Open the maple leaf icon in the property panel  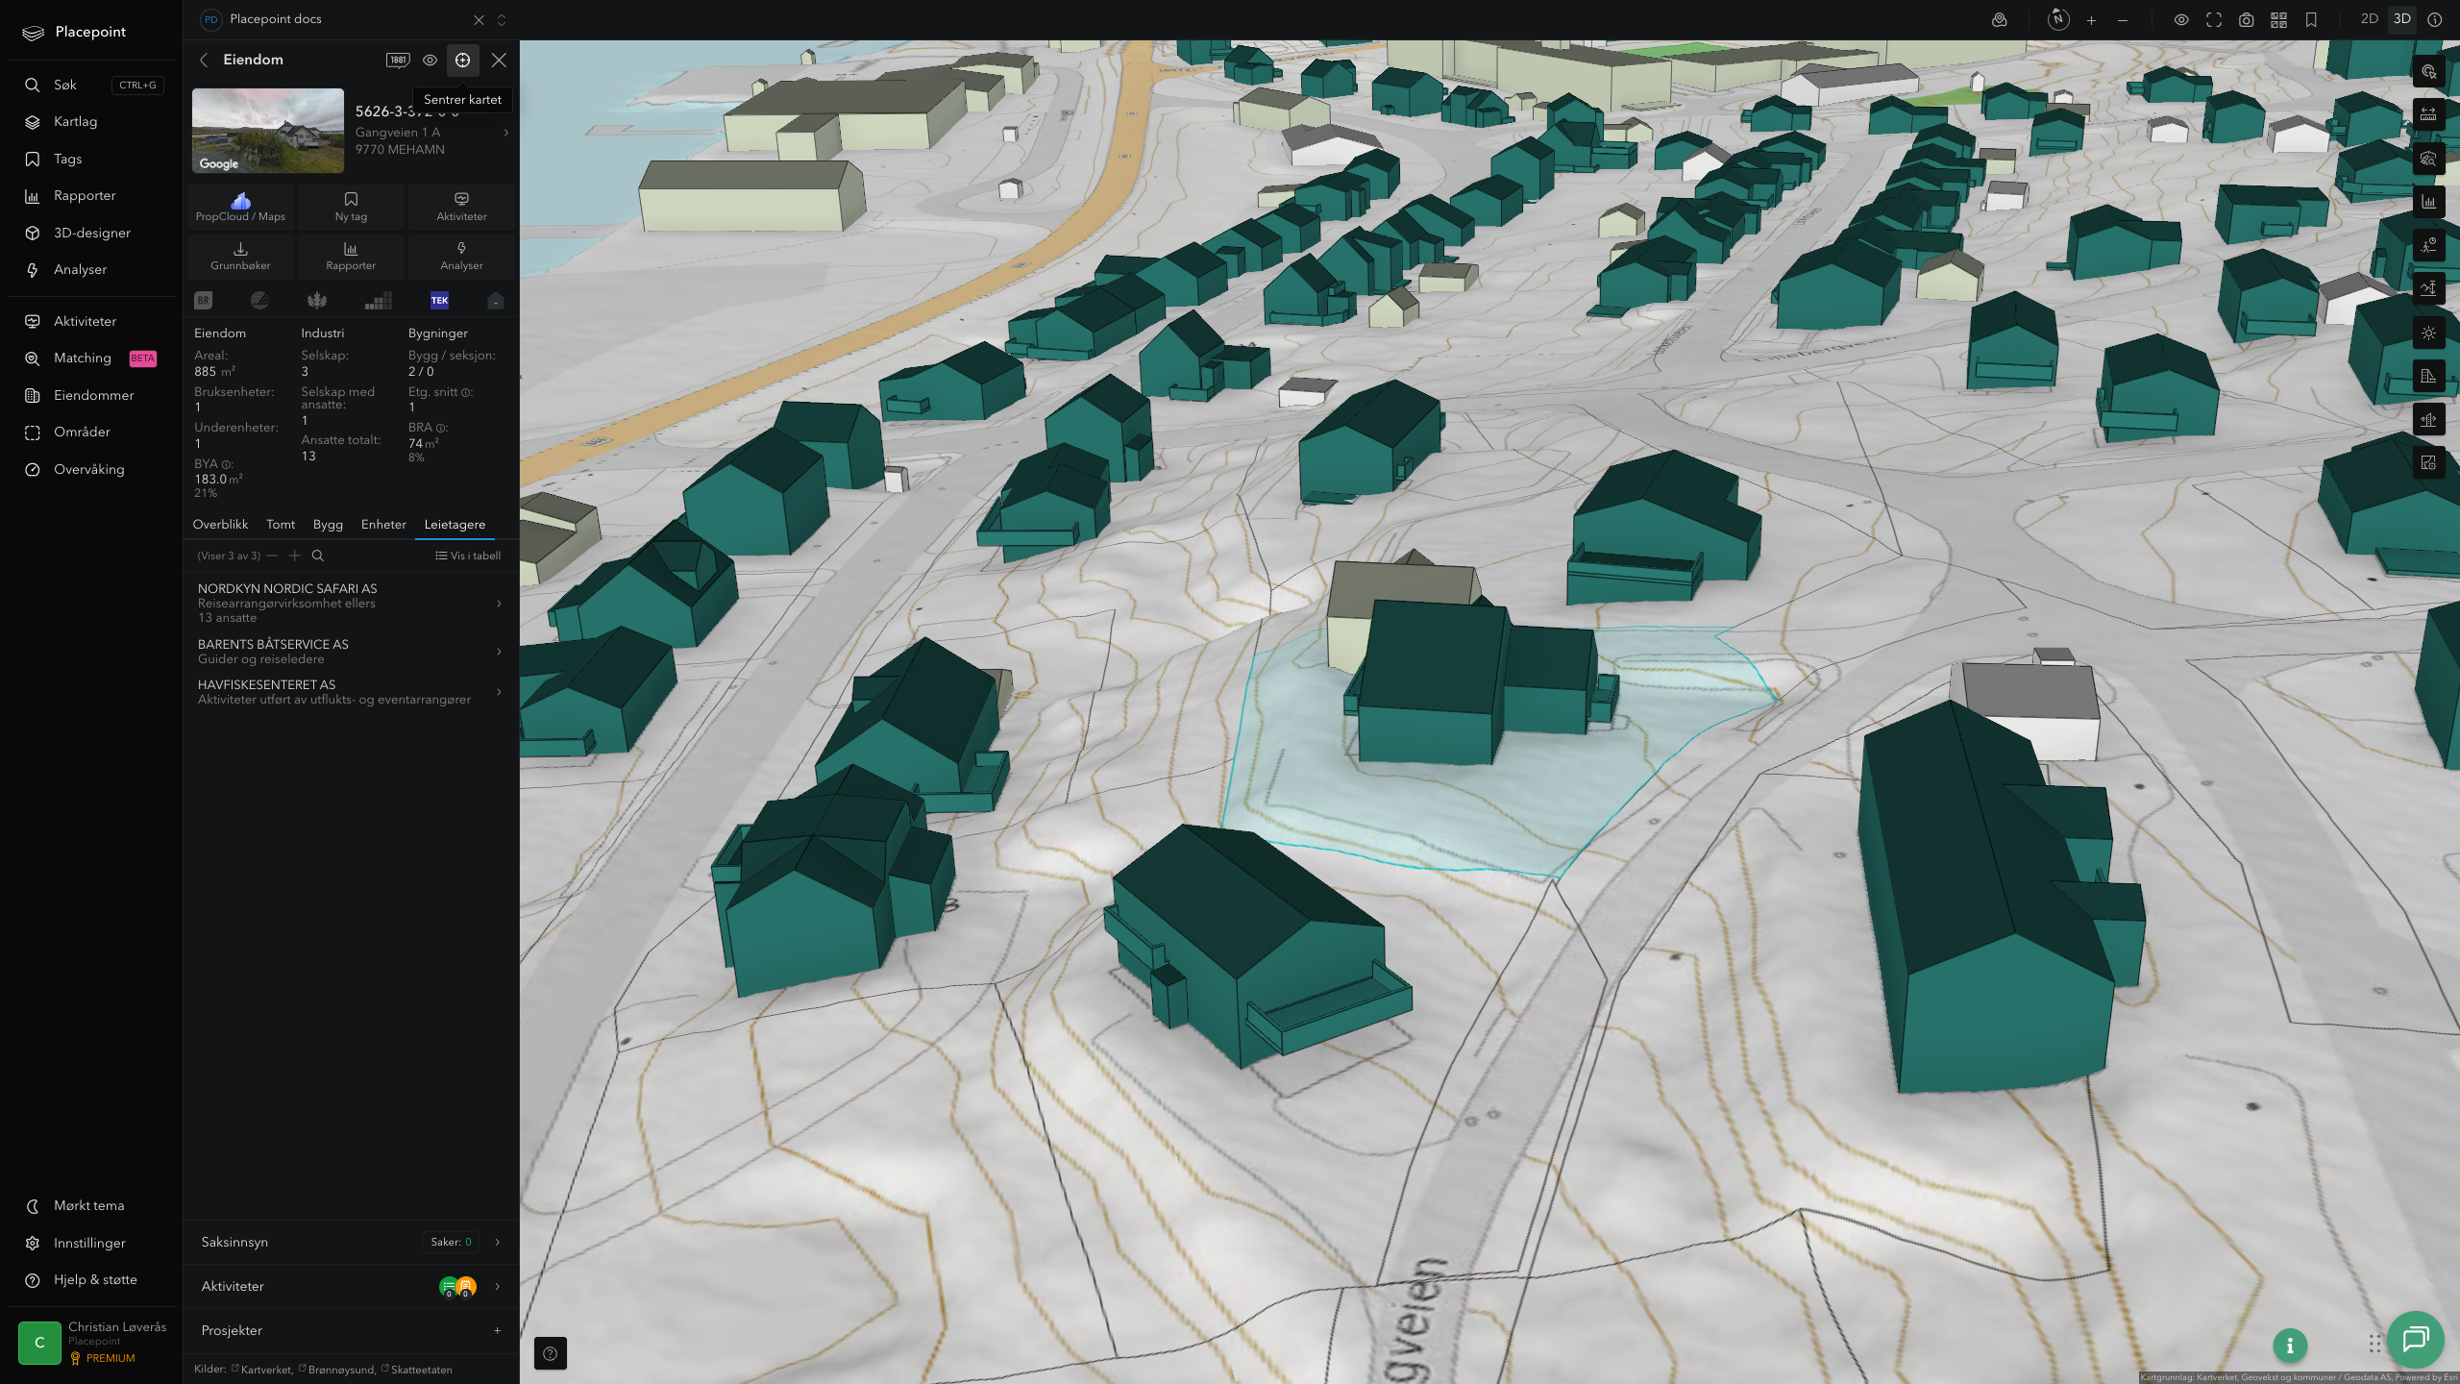[317, 301]
